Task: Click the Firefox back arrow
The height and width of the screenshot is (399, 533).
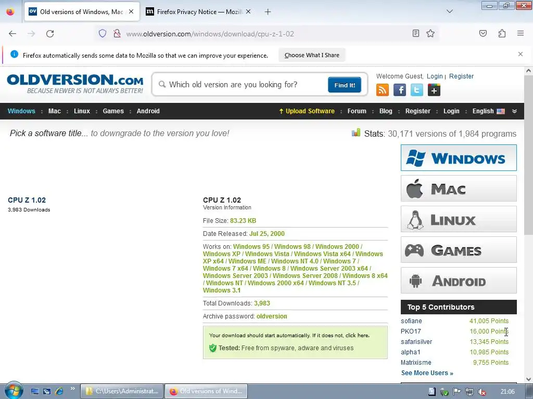Action: point(12,34)
